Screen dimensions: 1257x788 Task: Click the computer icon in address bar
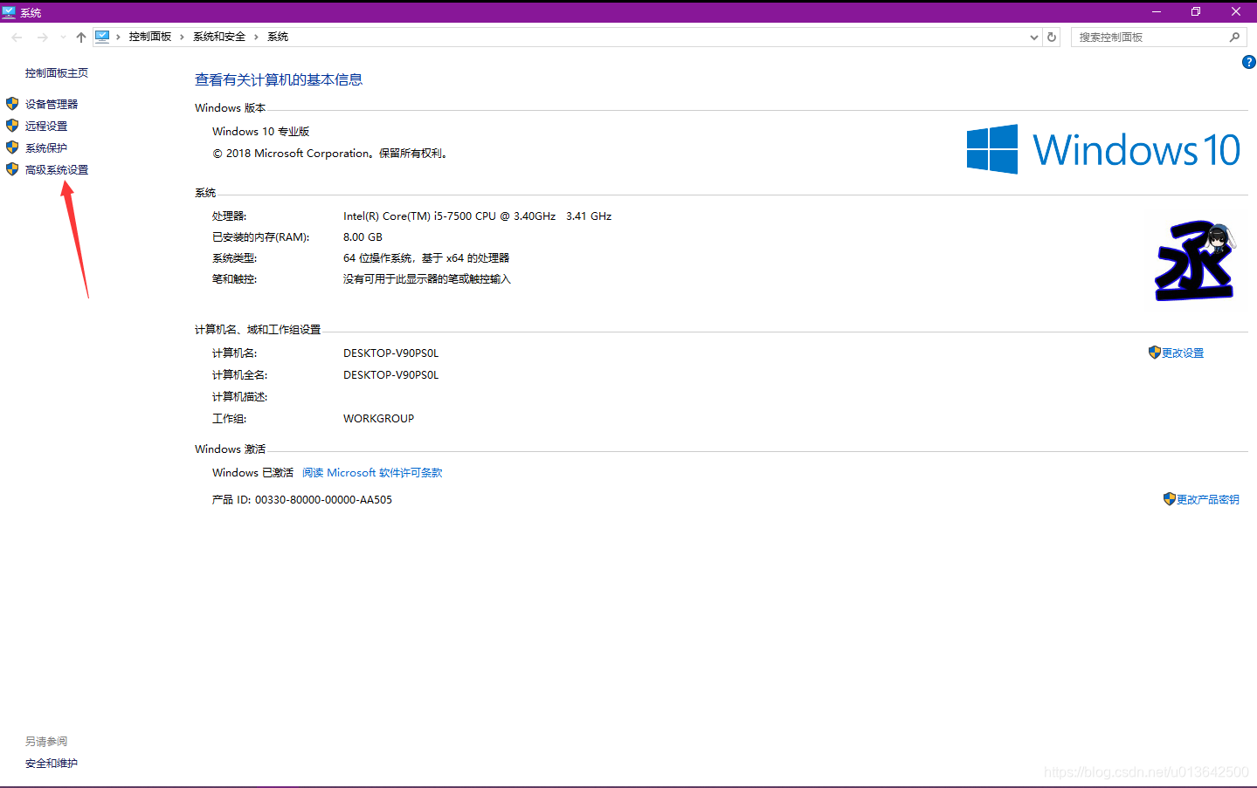pyautogui.click(x=103, y=37)
